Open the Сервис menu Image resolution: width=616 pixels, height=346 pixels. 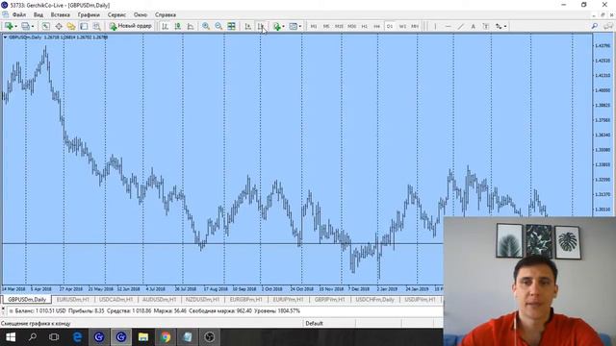[x=116, y=15]
